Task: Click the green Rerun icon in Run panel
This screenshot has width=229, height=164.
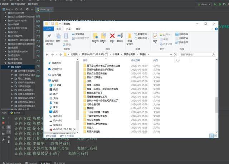Action: click(x=3, y=118)
